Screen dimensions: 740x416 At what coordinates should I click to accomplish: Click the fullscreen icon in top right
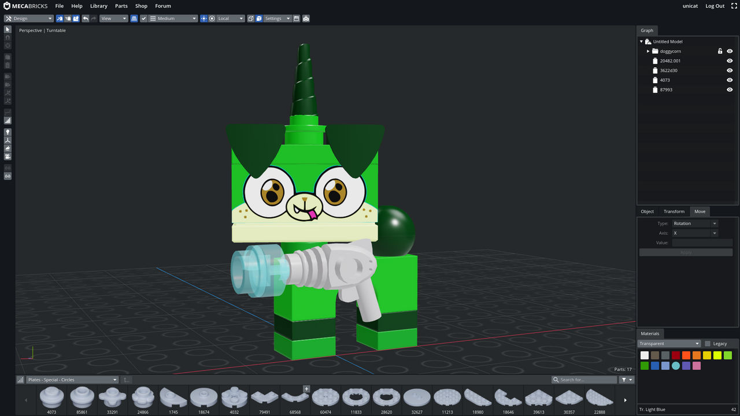[734, 6]
